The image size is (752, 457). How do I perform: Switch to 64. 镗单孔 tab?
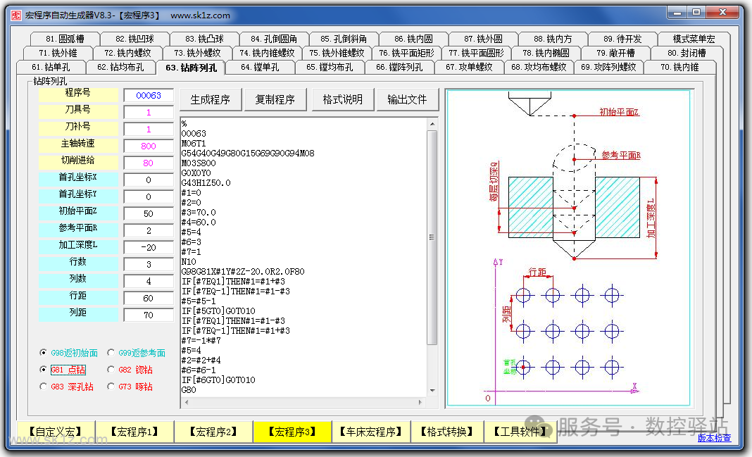pos(259,67)
